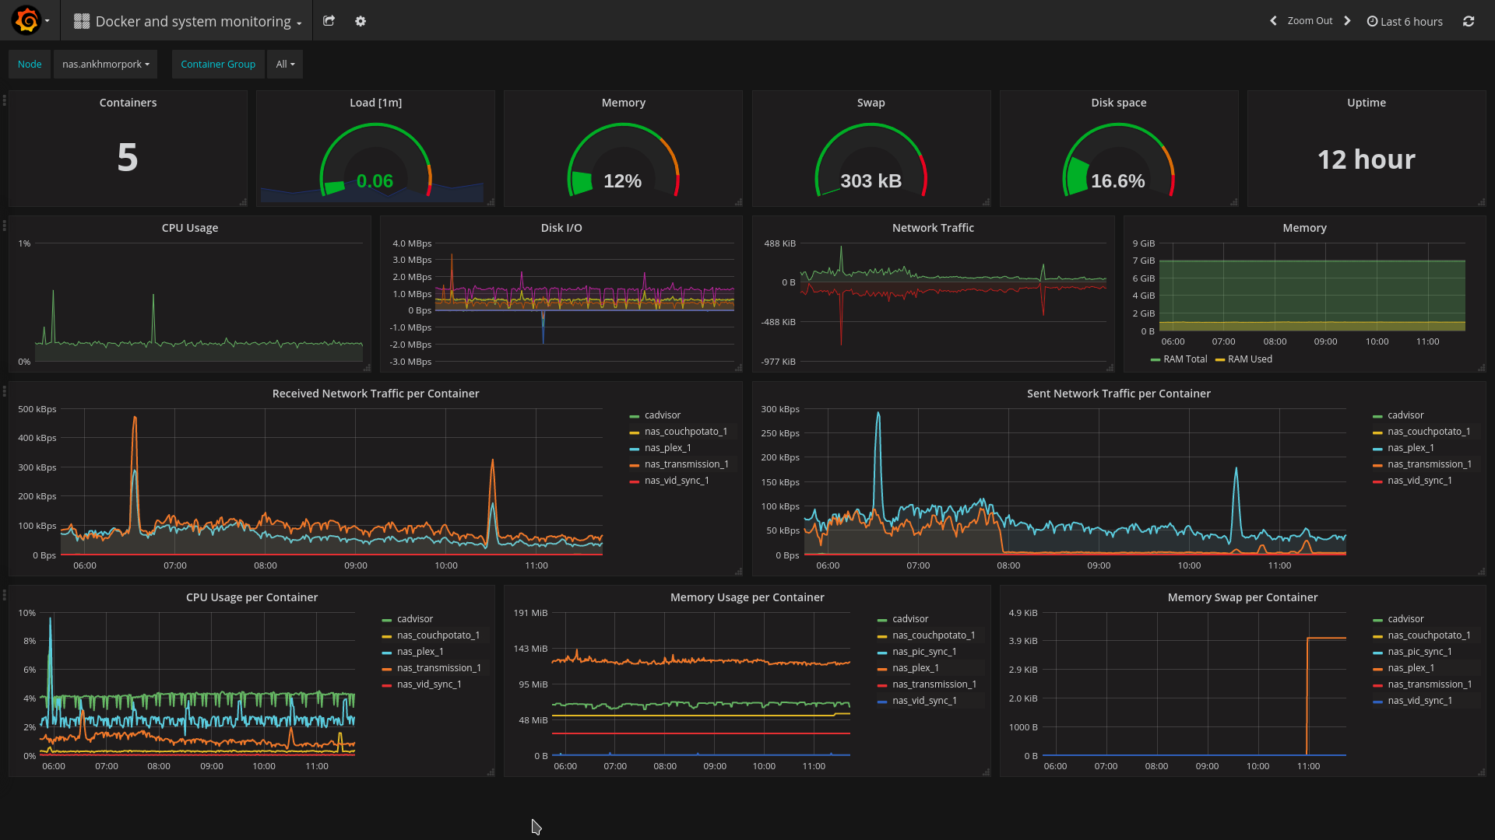Viewport: 1495px width, 840px height.
Task: Open the CPU Usage panel title menu
Action: point(189,228)
